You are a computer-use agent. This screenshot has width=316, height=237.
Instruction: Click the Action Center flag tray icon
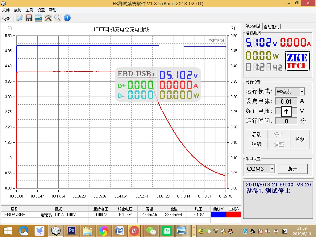(x=260, y=231)
